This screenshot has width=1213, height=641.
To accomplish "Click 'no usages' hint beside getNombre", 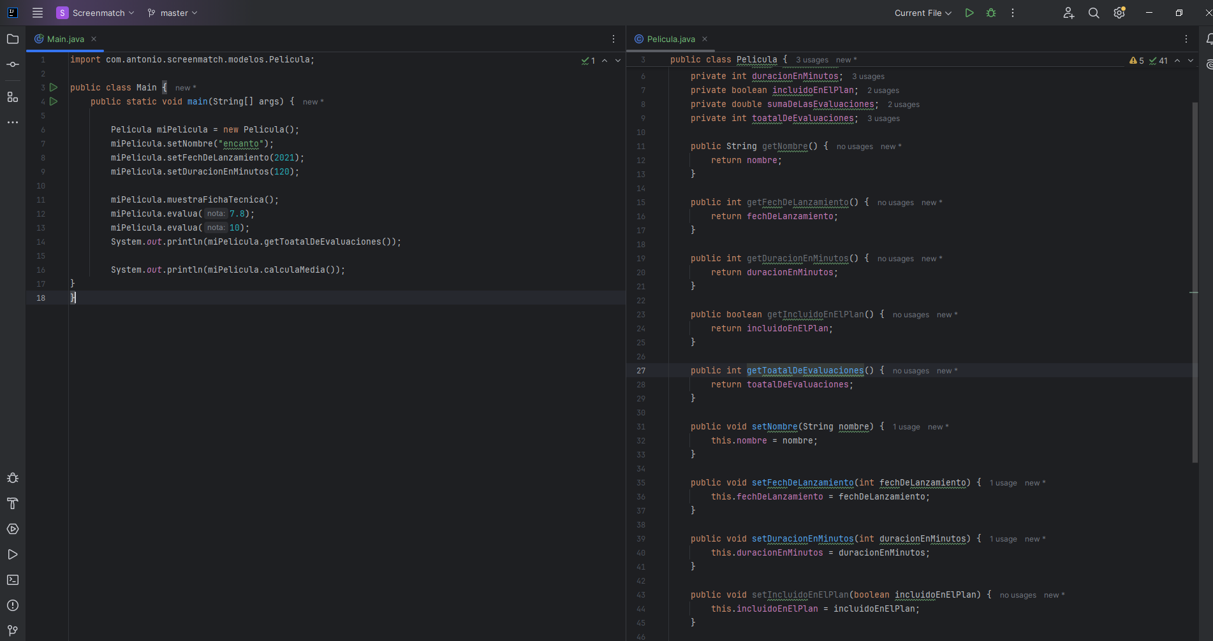I will click(855, 147).
